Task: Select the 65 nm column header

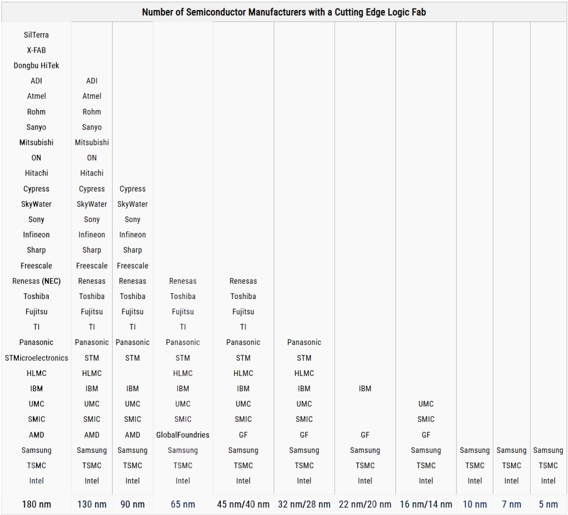Action: tap(182, 504)
